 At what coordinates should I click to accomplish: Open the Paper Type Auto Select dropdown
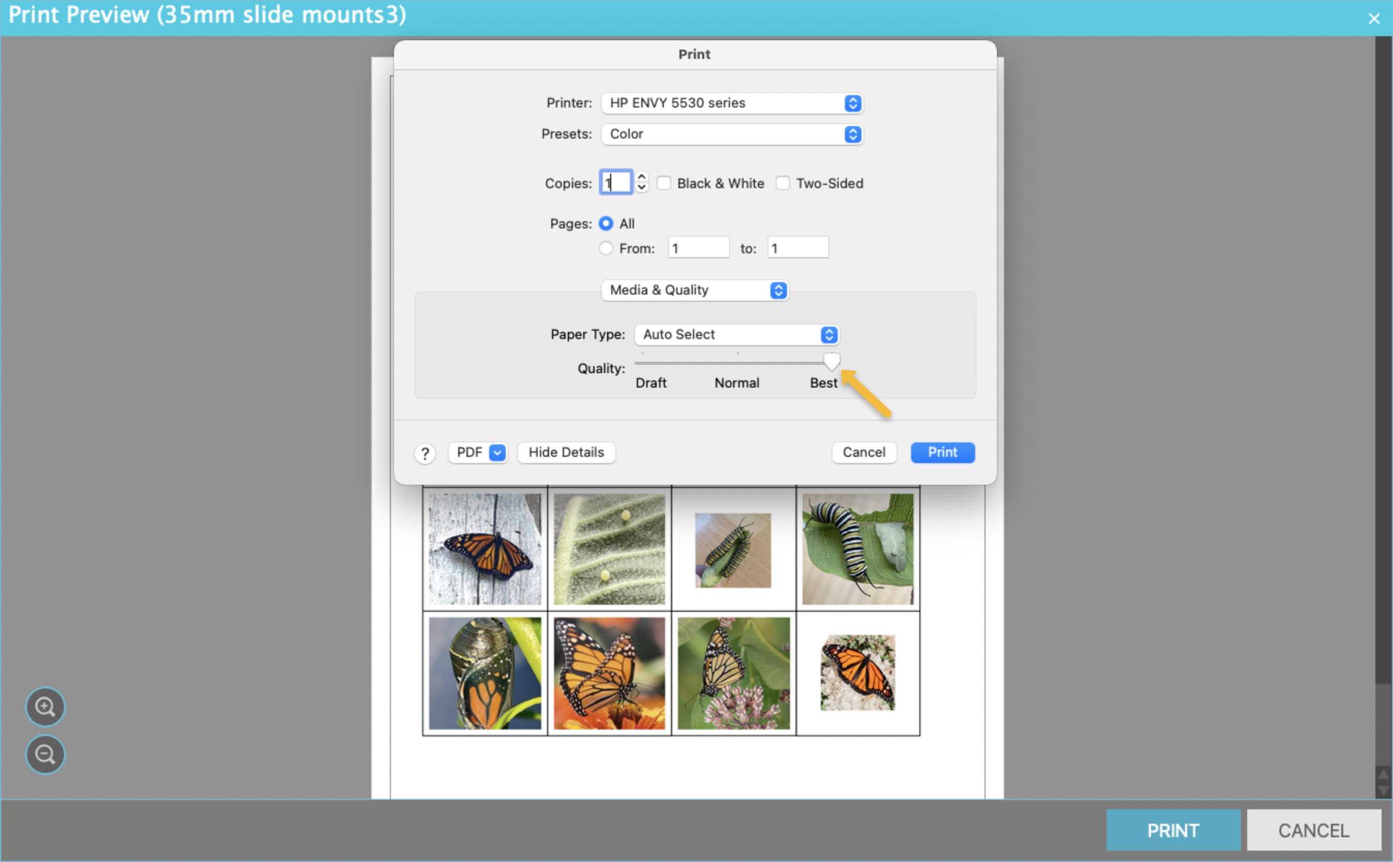[x=736, y=335]
